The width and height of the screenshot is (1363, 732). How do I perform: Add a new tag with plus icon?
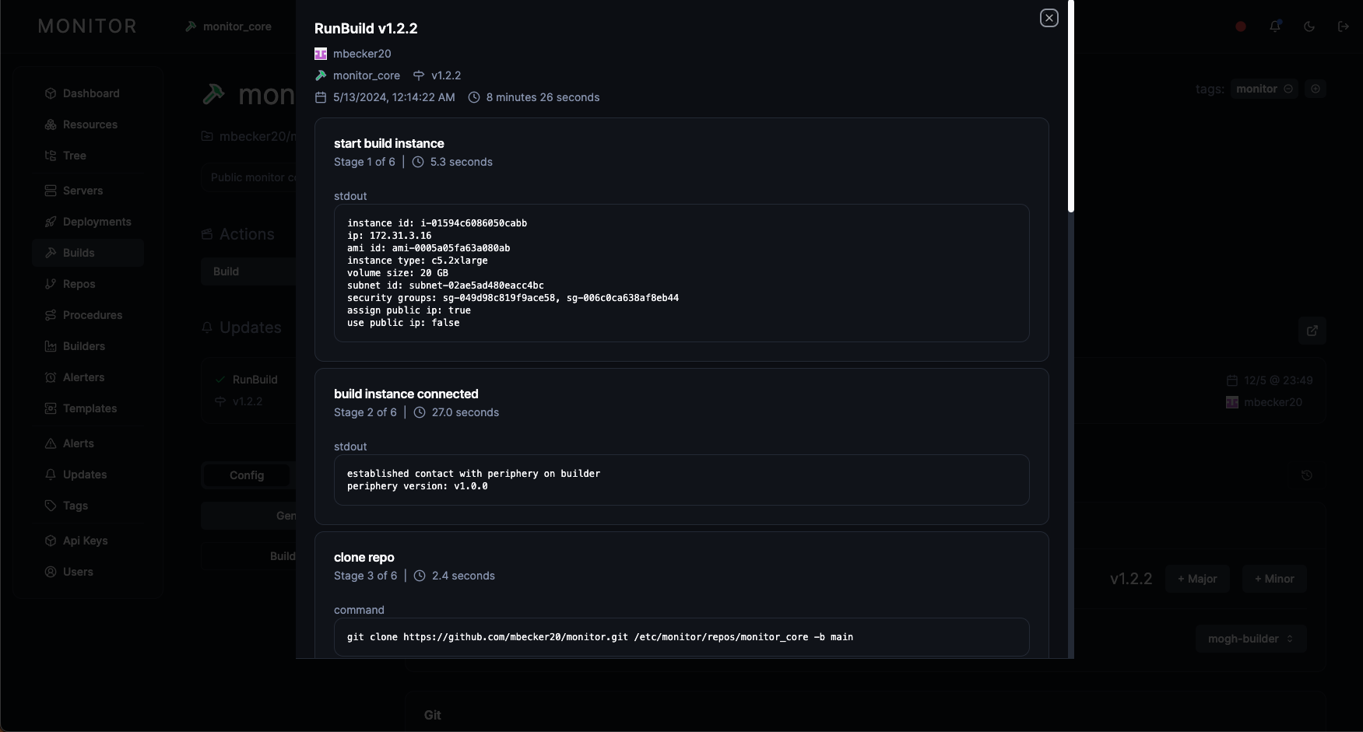click(x=1316, y=89)
